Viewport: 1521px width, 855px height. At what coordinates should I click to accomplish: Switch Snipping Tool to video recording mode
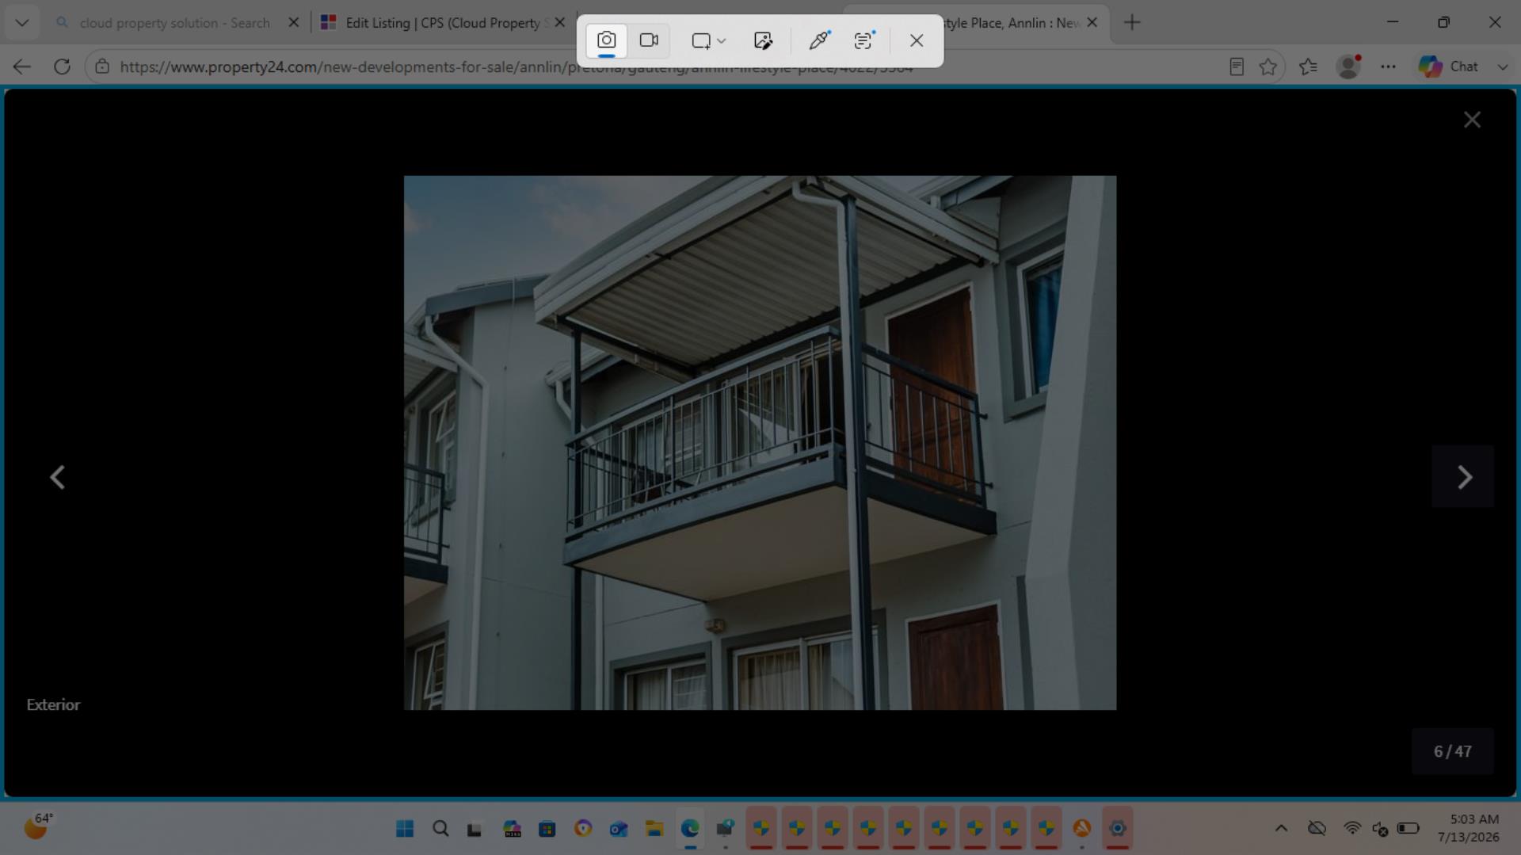click(649, 40)
